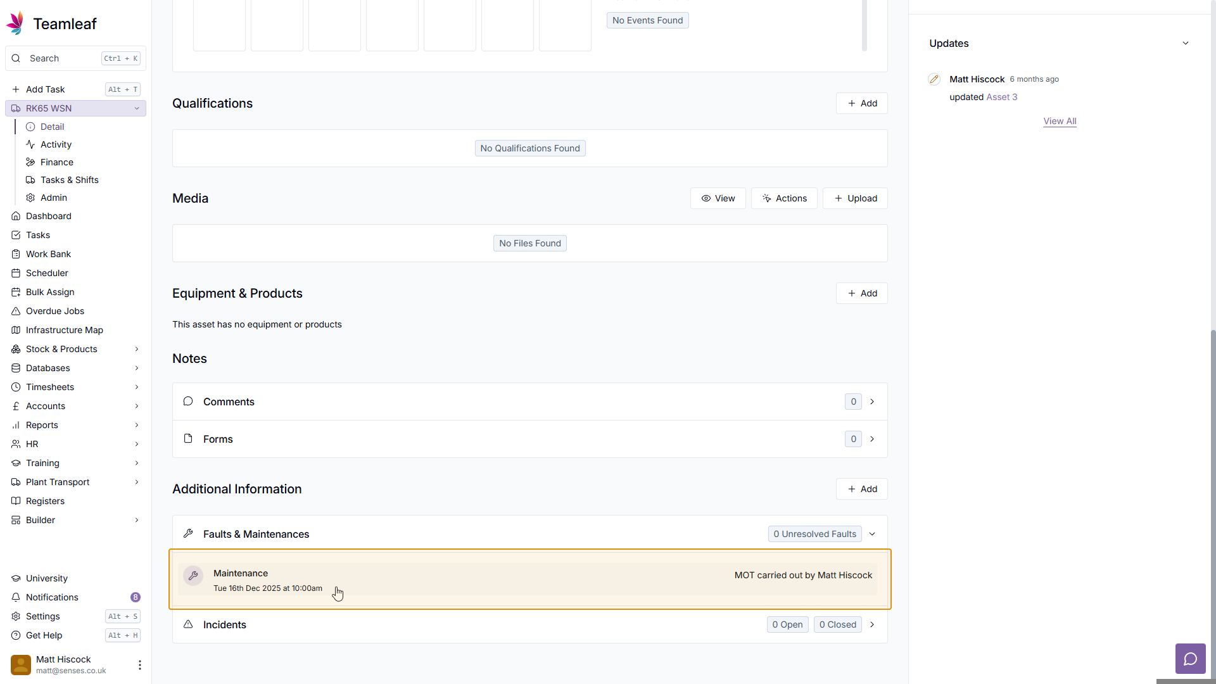
Task: Open Overdue Jobs warning item
Action: [x=54, y=311]
